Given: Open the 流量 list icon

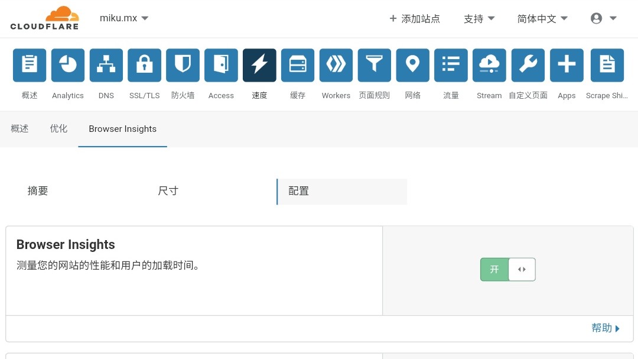Looking at the screenshot, I should coord(451,65).
